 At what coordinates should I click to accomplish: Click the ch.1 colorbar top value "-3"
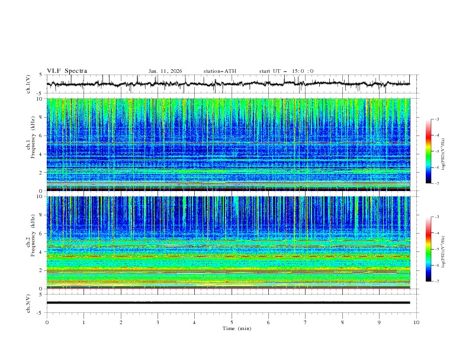[x=437, y=119]
